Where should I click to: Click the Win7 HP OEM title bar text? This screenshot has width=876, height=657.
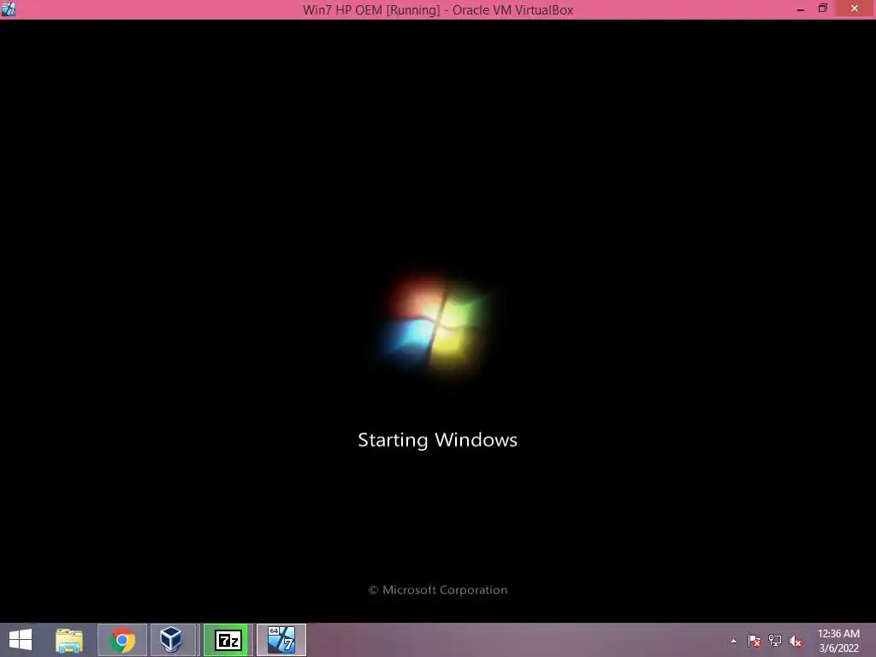pos(438,10)
